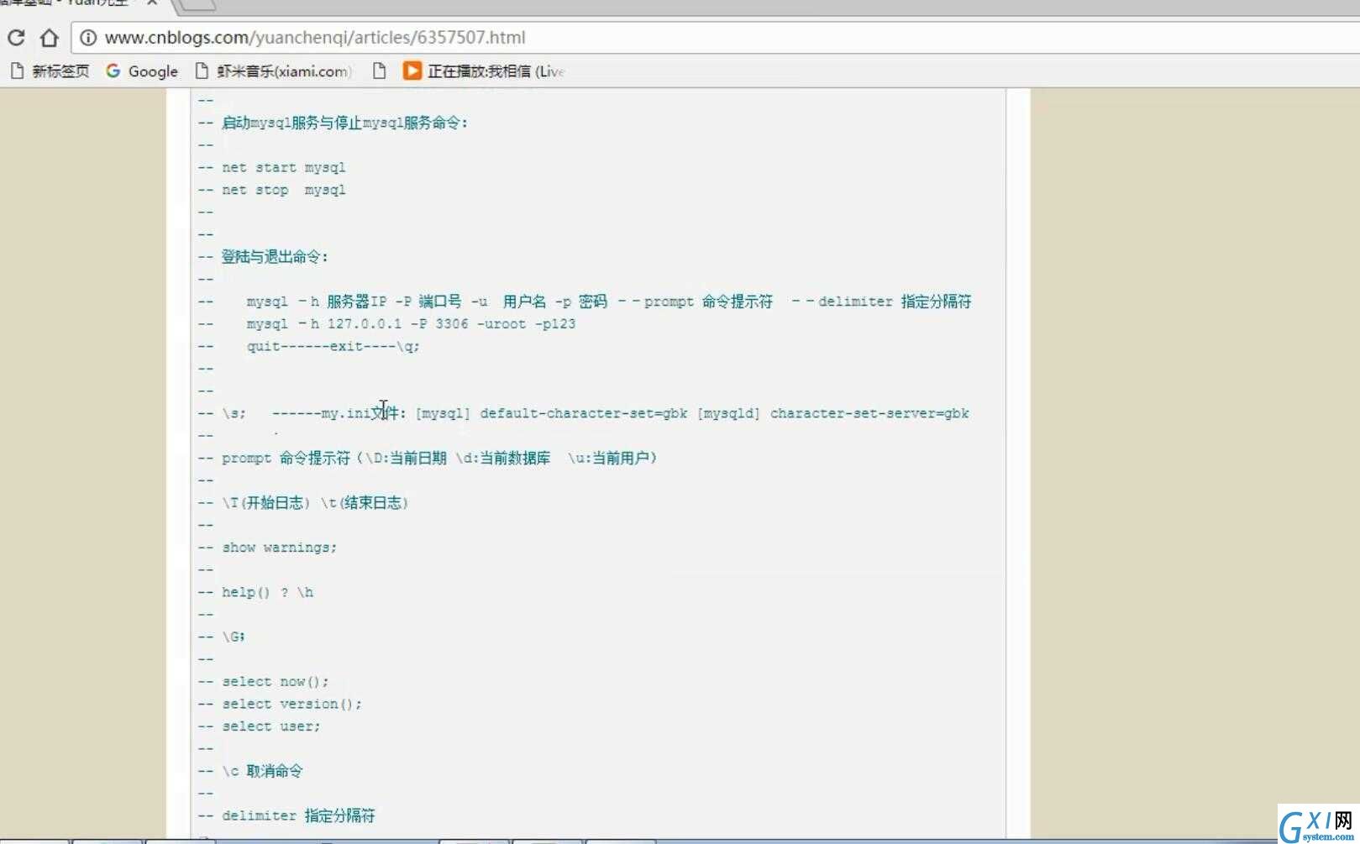This screenshot has height=844, width=1360.
Task: Open the 新标签页 bookmark
Action: [50, 71]
